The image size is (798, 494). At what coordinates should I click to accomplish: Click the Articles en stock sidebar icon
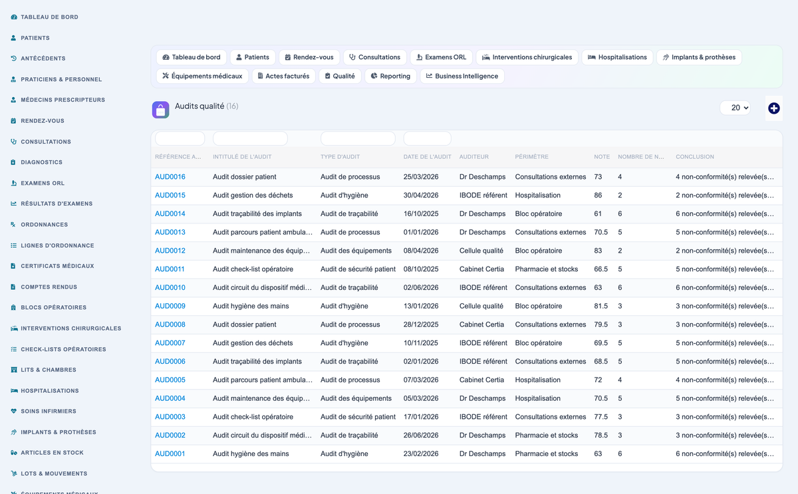click(x=14, y=453)
